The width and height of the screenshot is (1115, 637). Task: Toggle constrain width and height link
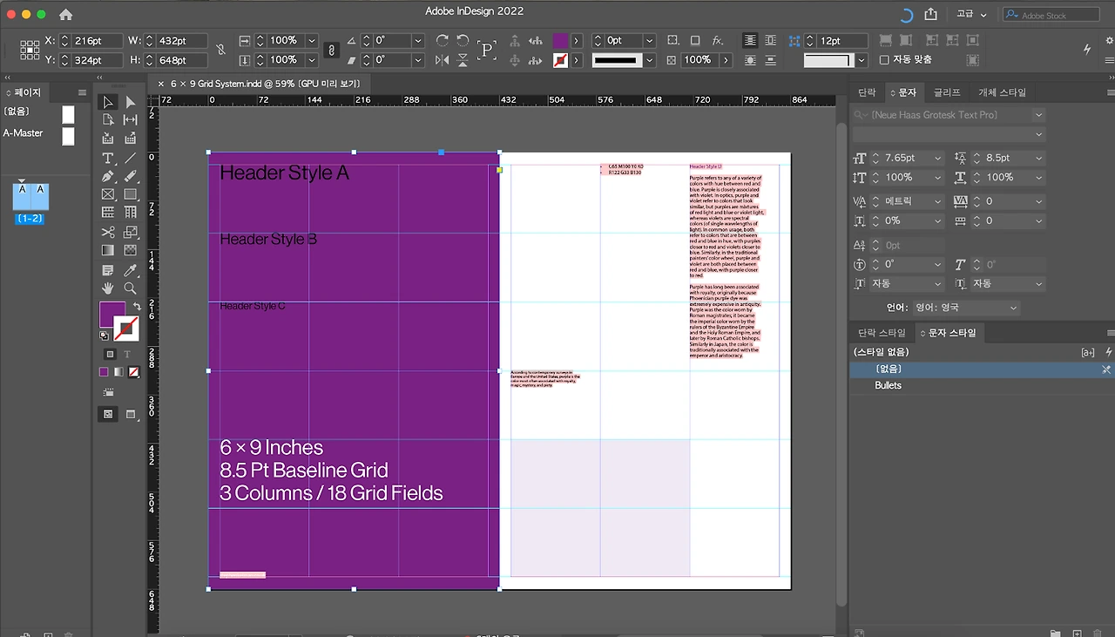coord(221,51)
